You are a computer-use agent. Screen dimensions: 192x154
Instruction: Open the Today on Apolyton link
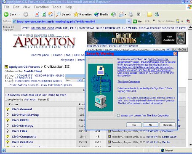(8, 28)
